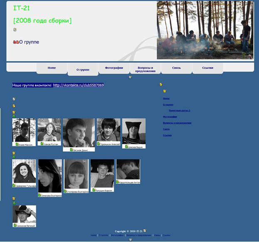Open Горенькин Алексей's portrait thumbnail
The width and height of the screenshot is (259, 242).
click(x=108, y=130)
